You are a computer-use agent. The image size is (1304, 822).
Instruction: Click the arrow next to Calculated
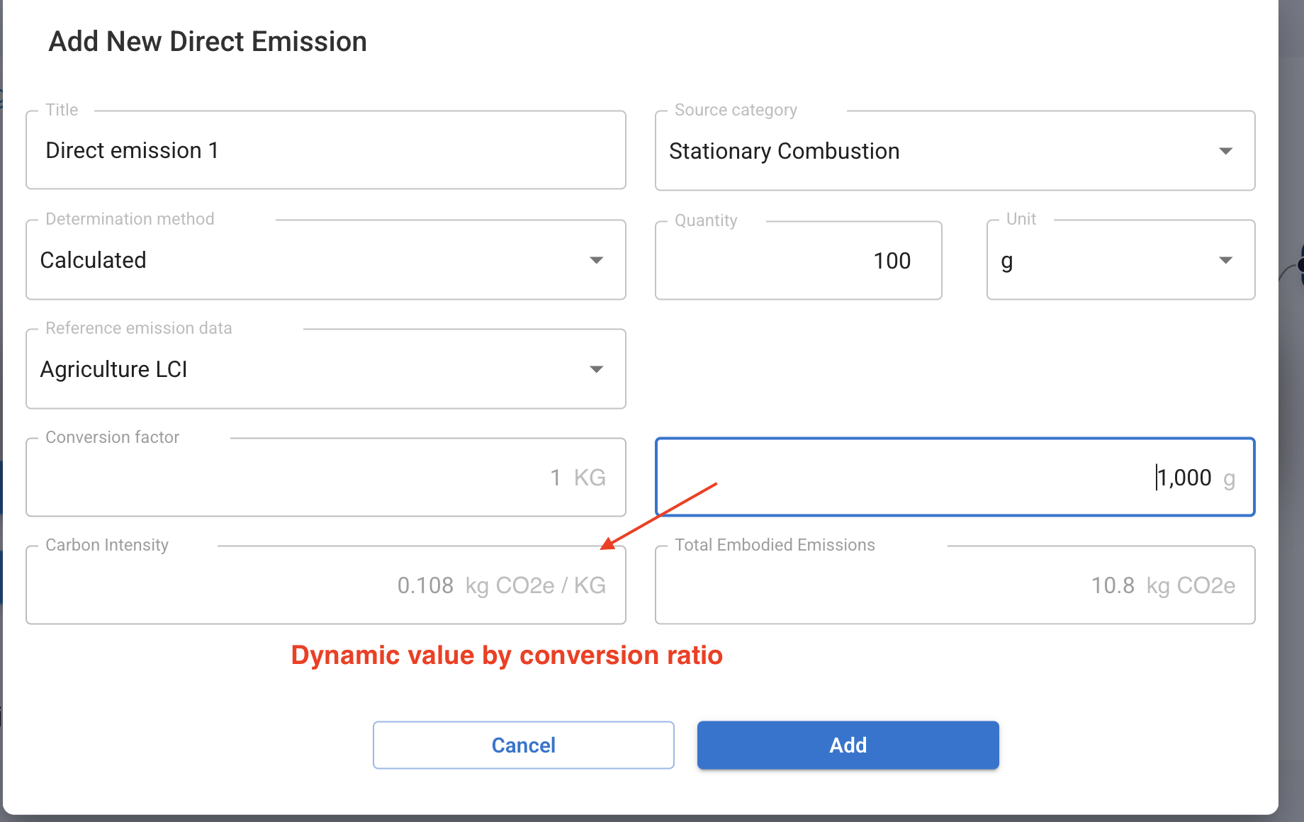(596, 260)
